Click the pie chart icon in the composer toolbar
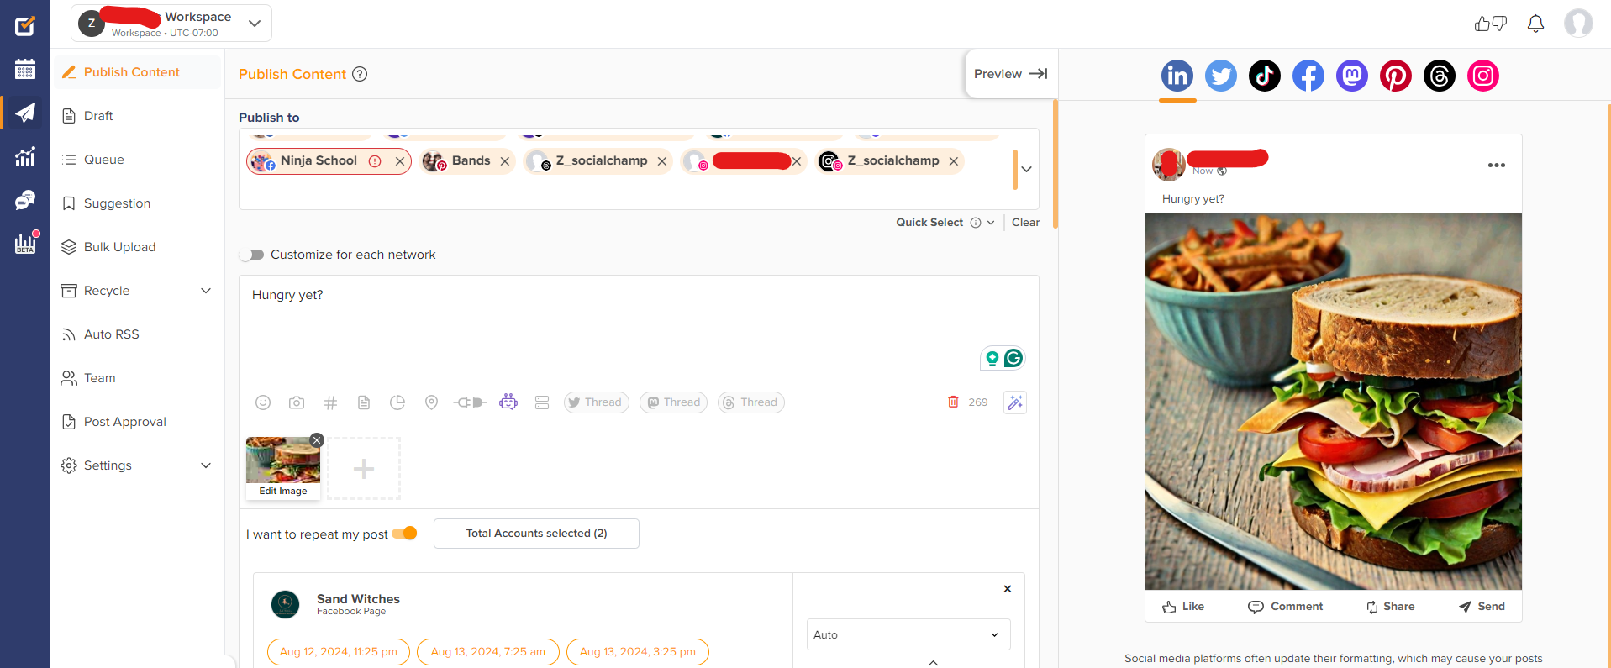 click(397, 402)
